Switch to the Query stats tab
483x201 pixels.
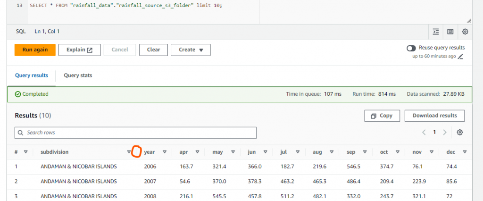click(78, 75)
